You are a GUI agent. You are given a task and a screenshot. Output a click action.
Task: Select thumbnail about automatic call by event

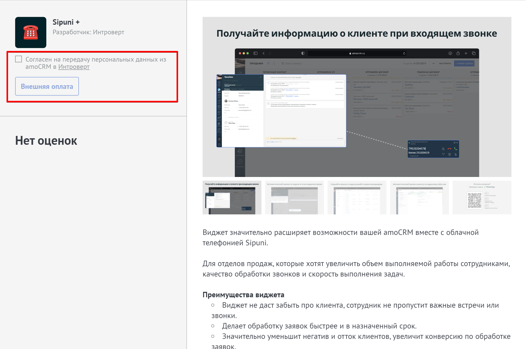pyautogui.click(x=419, y=197)
